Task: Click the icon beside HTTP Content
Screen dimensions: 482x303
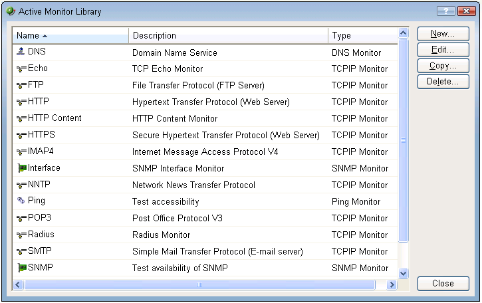Action: pos(21,119)
